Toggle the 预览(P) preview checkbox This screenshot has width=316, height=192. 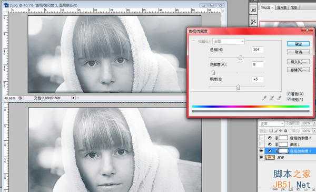click(x=289, y=99)
